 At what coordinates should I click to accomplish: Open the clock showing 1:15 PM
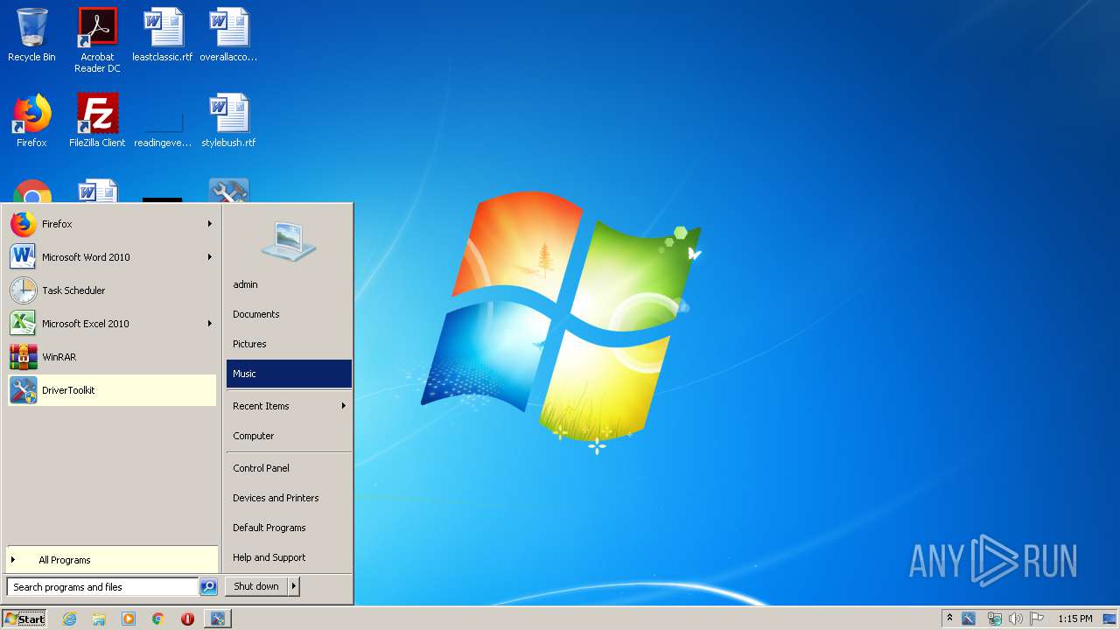click(x=1074, y=619)
